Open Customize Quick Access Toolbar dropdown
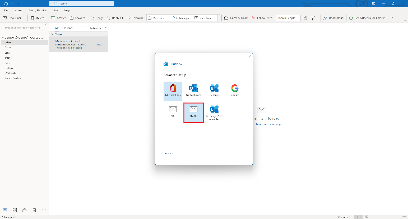 pyautogui.click(x=18, y=4)
